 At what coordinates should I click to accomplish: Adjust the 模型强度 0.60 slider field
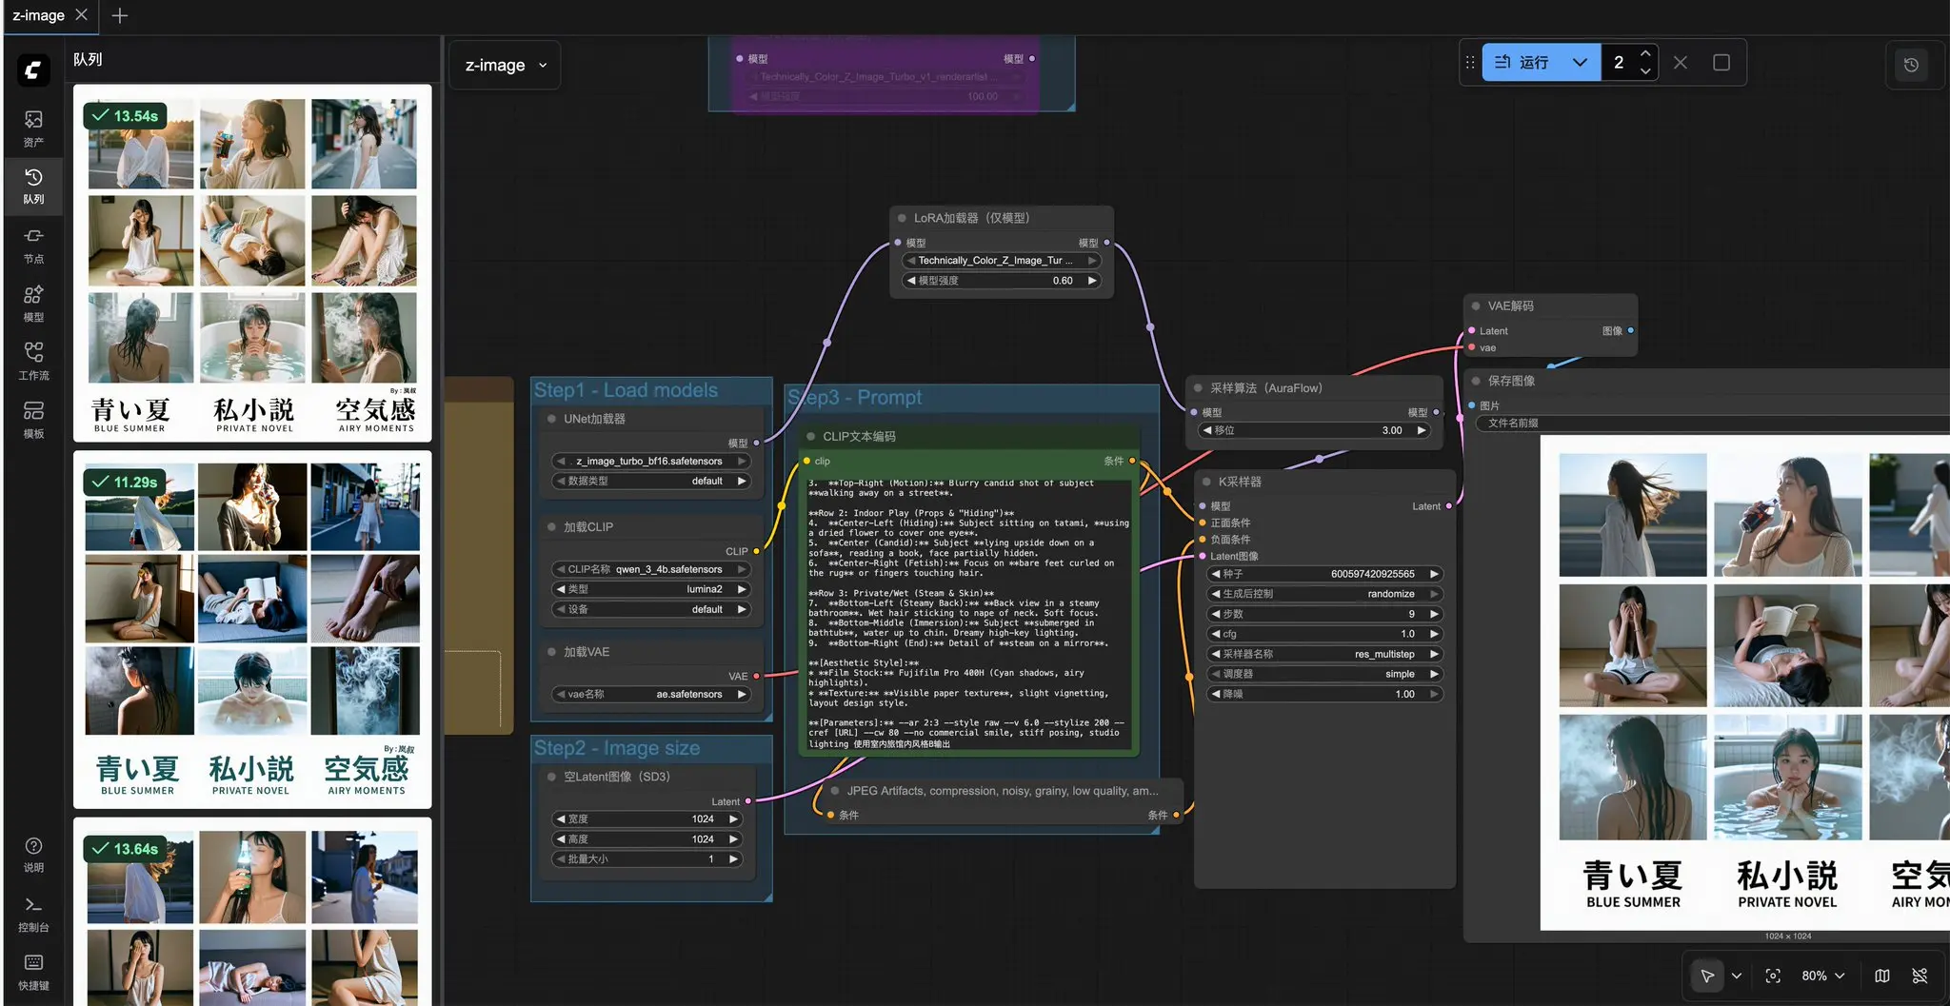[1000, 281]
